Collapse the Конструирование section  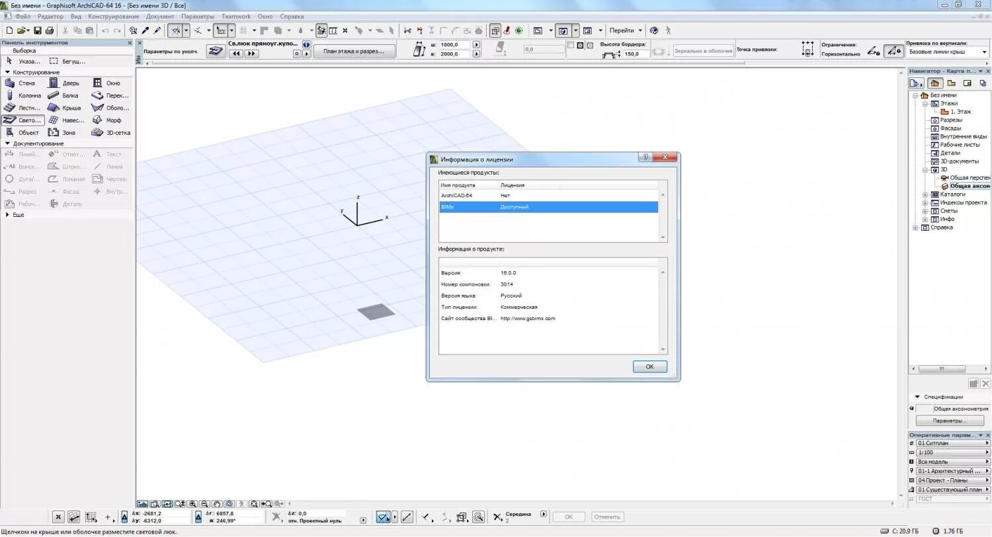[7, 72]
